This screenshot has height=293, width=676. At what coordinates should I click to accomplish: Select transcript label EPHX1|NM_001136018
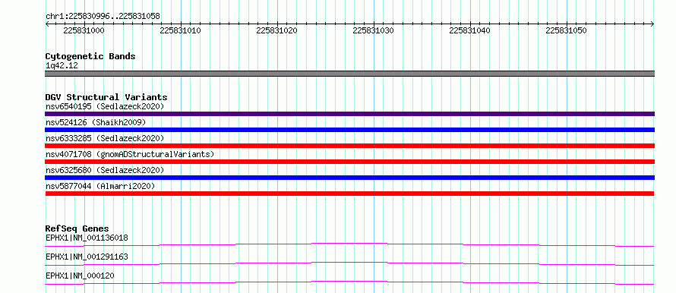pyautogui.click(x=87, y=238)
